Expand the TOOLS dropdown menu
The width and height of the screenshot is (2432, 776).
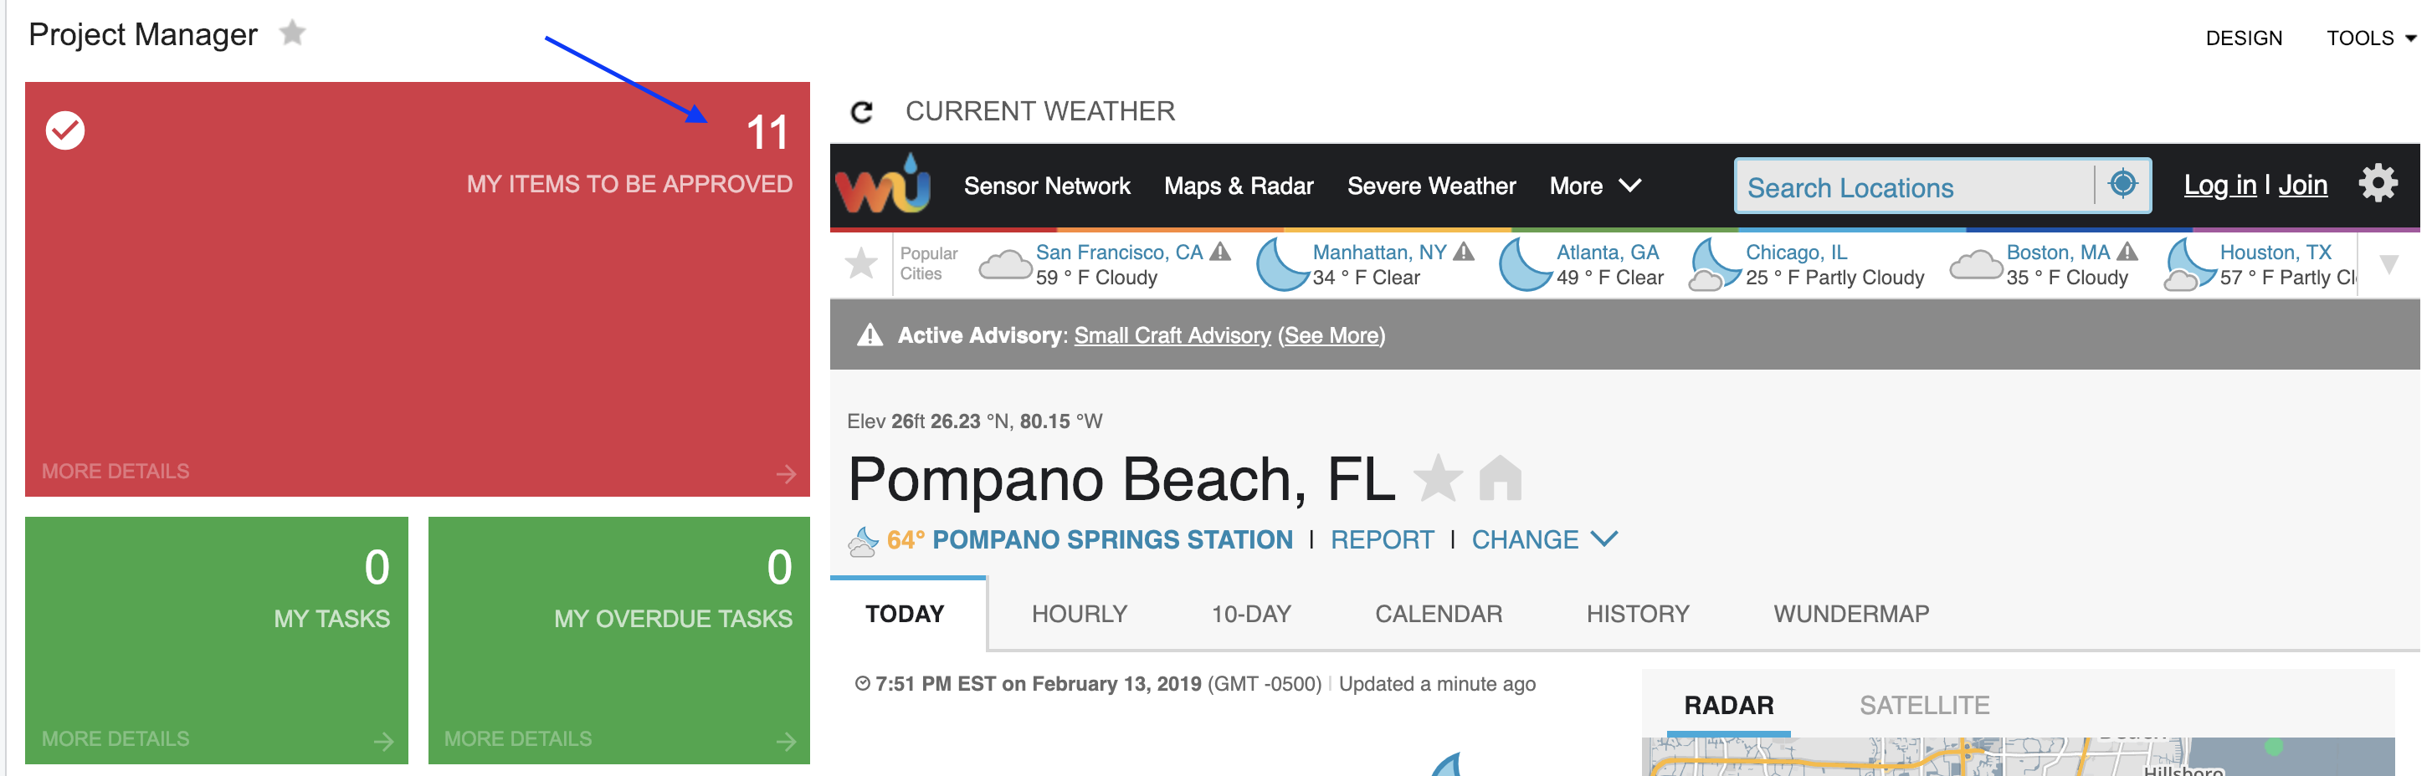tap(2370, 38)
